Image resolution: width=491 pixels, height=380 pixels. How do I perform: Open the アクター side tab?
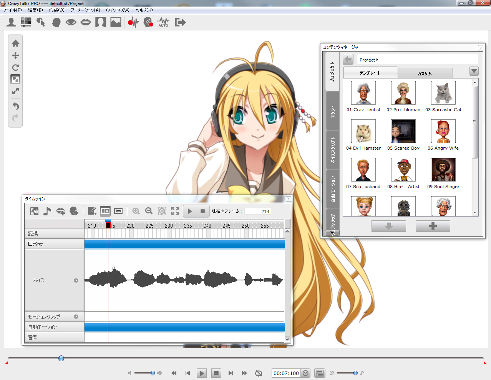tap(333, 111)
